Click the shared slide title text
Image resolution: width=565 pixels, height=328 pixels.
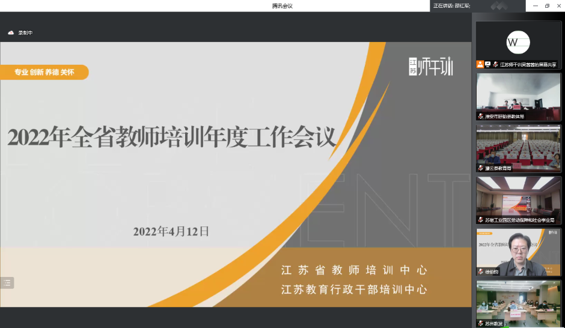(x=171, y=138)
